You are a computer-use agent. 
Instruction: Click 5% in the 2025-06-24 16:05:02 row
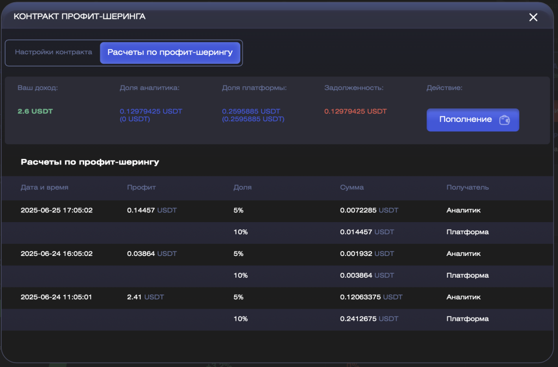click(239, 254)
